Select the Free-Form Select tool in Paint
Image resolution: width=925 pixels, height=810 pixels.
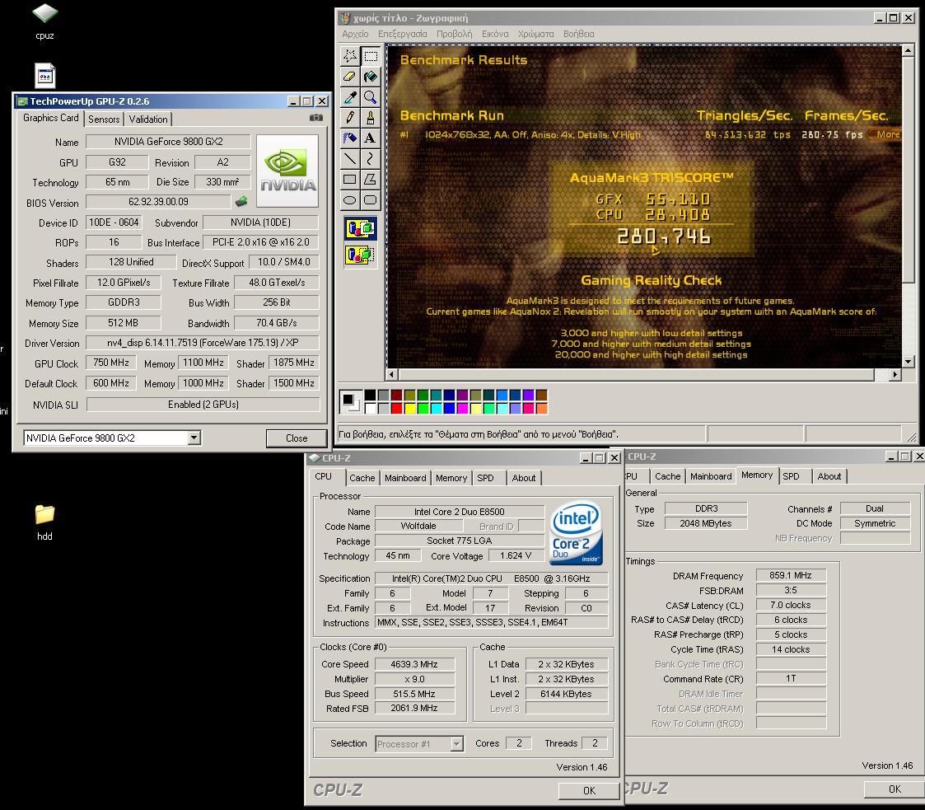(350, 56)
